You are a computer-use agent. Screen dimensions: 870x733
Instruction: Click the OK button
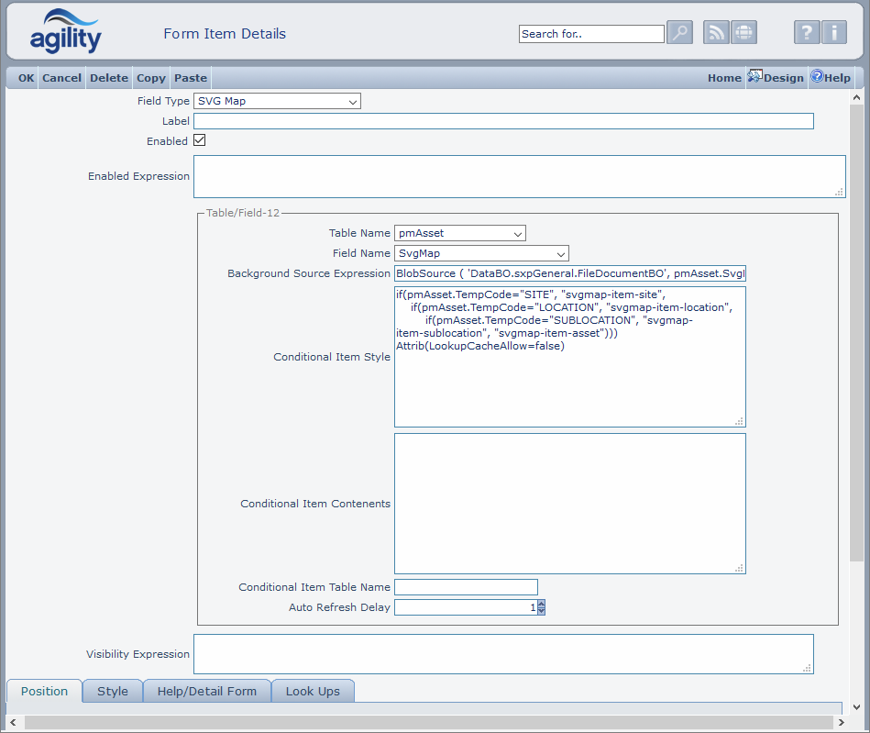pyautogui.click(x=26, y=78)
